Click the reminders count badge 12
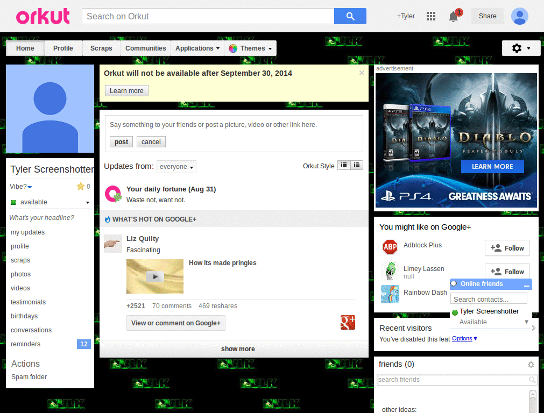 [x=83, y=344]
